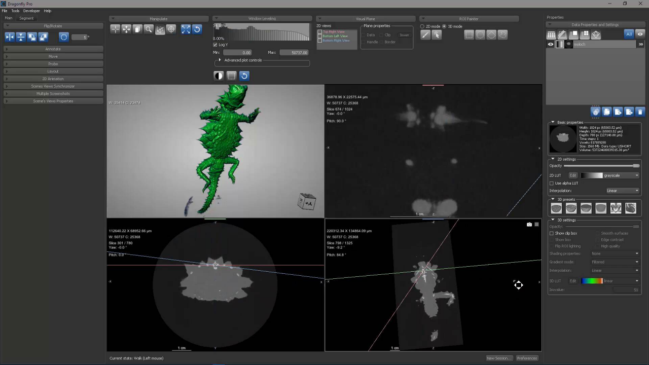Select the Zoom tool in Manipulate panel
The width and height of the screenshot is (649, 365).
tap(149, 29)
